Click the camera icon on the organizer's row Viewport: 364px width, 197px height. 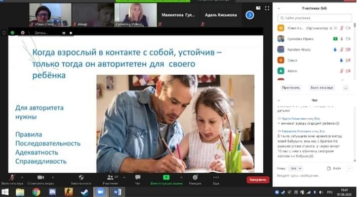pos(348,28)
